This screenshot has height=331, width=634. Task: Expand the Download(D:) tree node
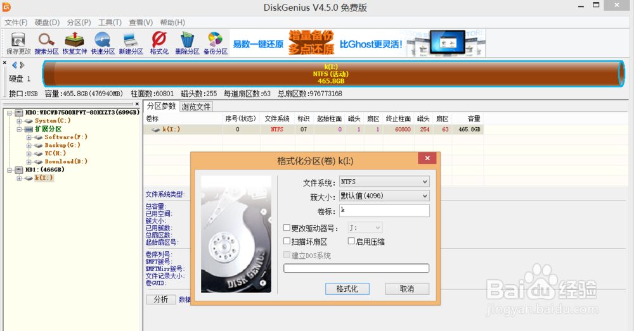click(x=29, y=161)
